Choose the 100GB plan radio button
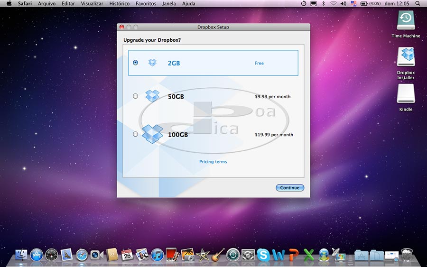Viewport: 427px width, 267px height. (x=135, y=134)
